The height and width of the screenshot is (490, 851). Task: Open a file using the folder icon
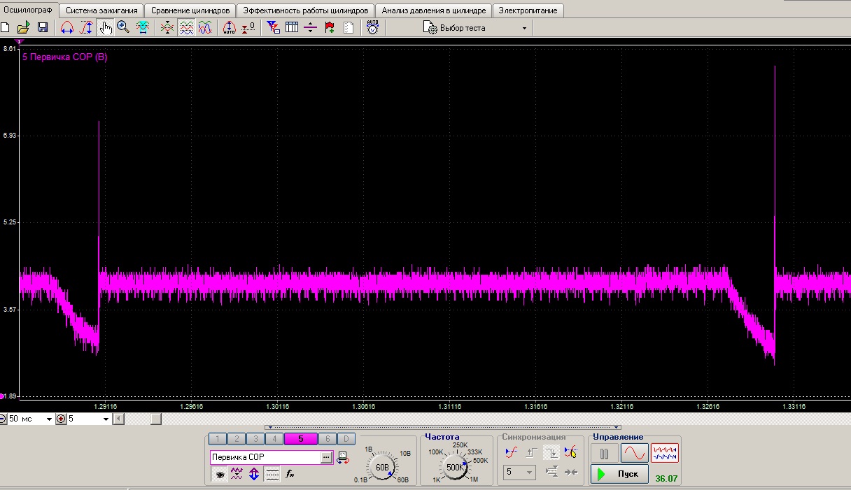point(23,28)
